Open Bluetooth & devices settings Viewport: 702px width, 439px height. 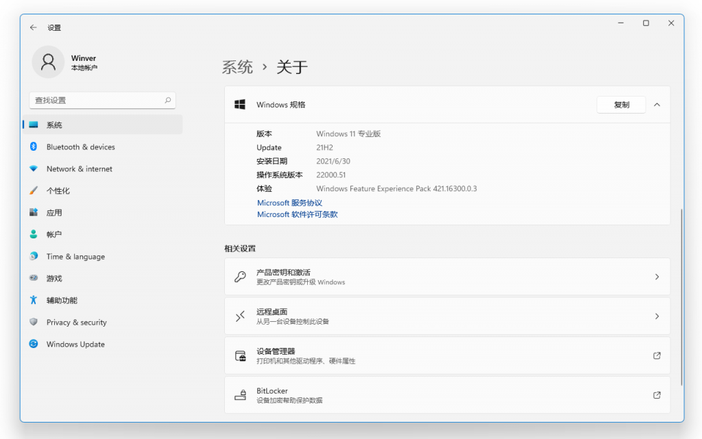pos(103,147)
